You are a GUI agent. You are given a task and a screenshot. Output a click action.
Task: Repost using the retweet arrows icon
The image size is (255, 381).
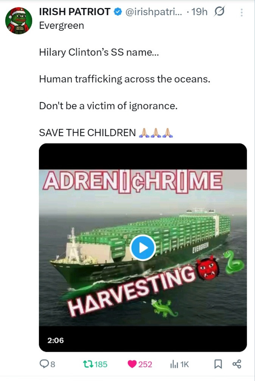(x=88, y=364)
